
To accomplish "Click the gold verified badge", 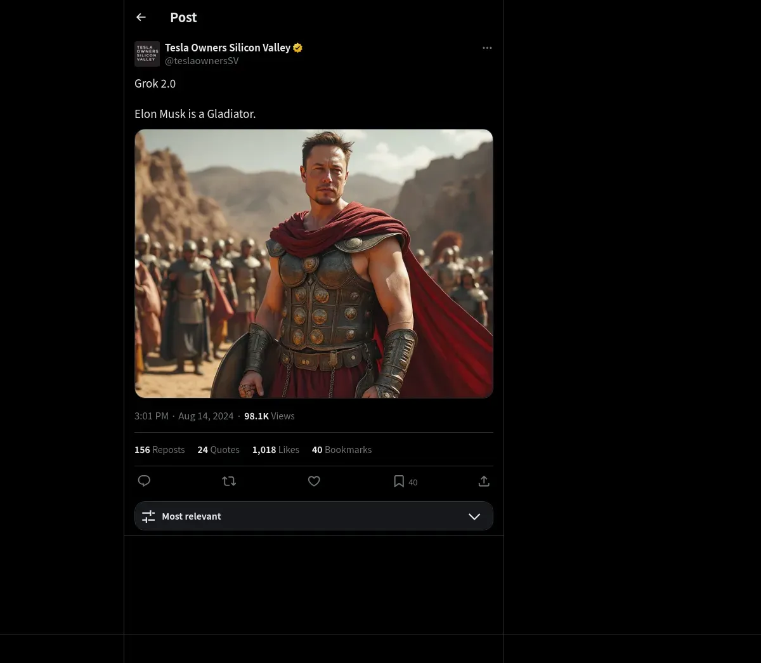I will [298, 48].
